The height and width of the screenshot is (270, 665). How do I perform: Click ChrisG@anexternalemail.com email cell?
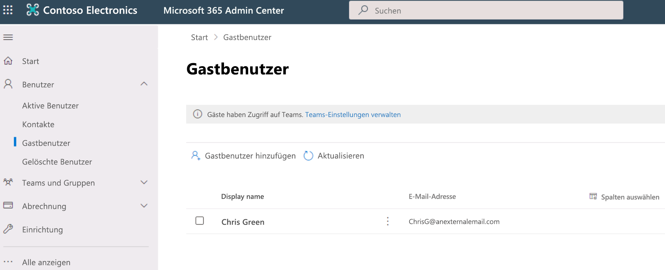tap(454, 222)
